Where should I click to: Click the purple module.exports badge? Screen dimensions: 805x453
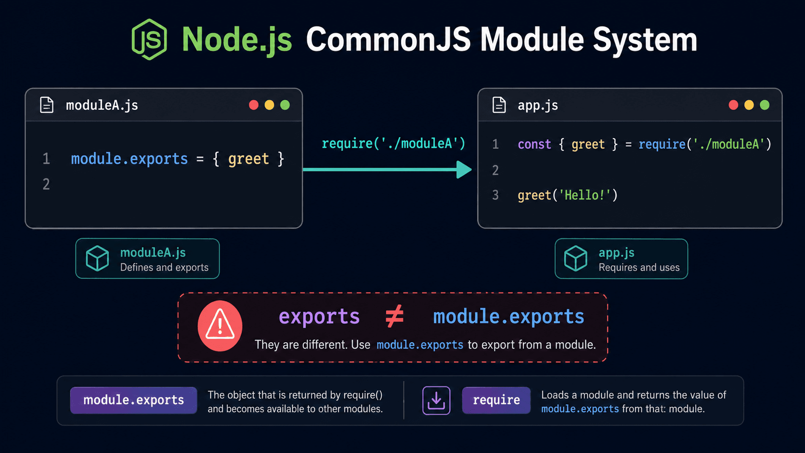[134, 400]
